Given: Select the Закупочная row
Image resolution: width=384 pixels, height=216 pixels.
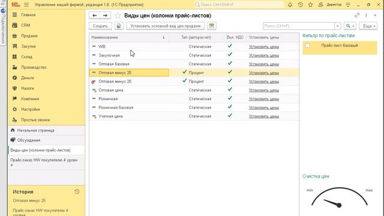Looking at the screenshot, I should click(x=194, y=55).
